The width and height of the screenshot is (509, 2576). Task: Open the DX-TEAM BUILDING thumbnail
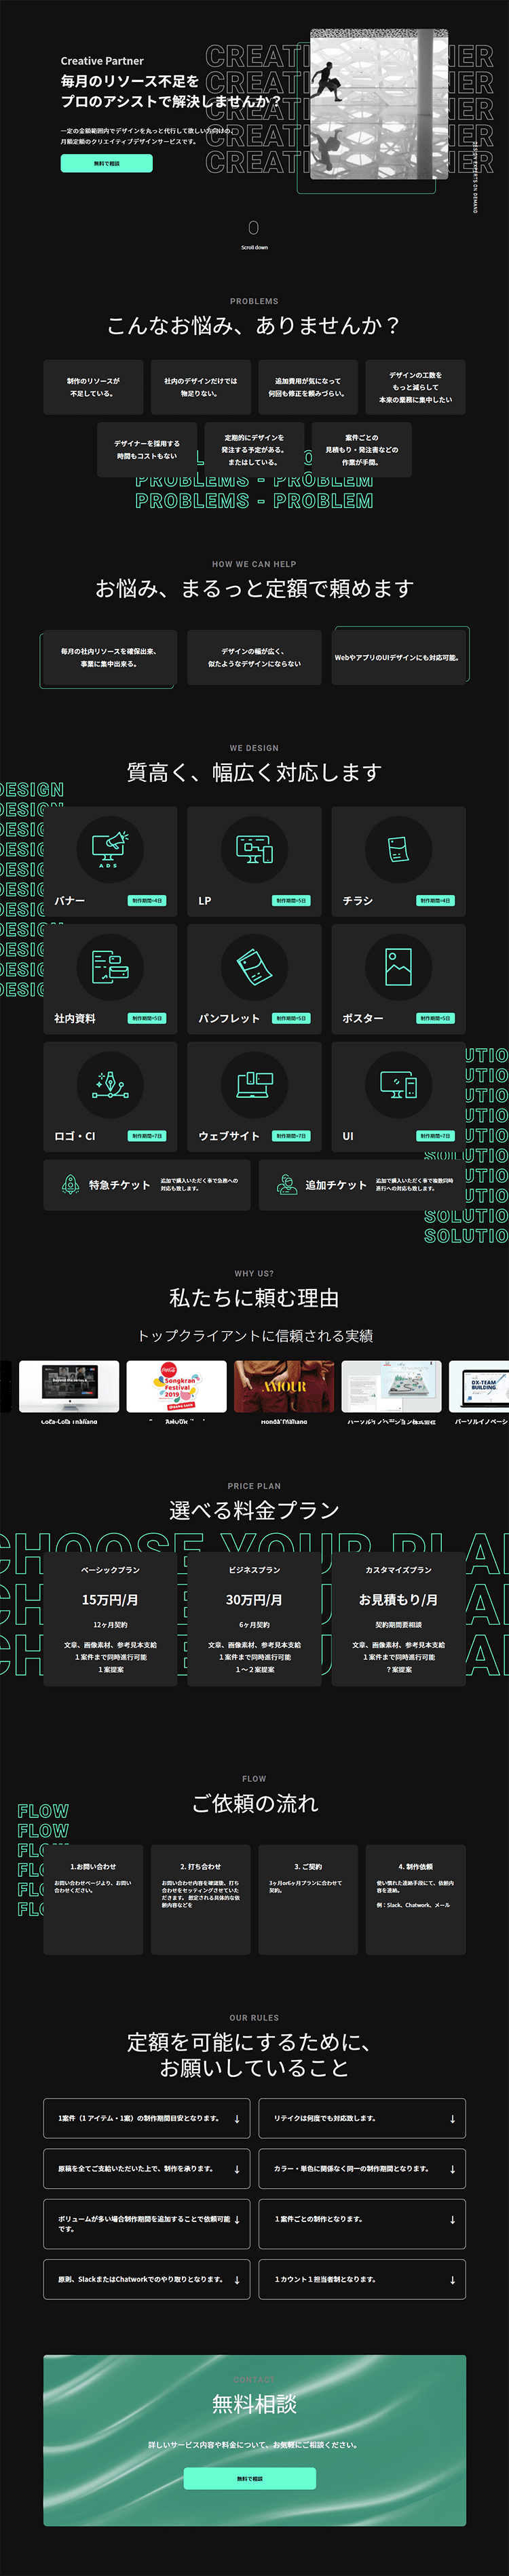[480, 1386]
